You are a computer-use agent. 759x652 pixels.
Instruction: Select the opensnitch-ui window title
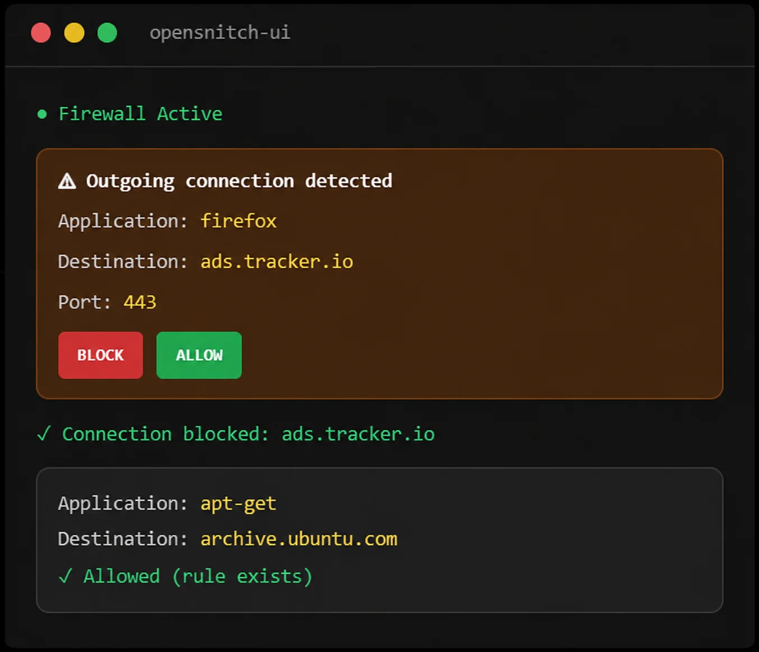(x=220, y=33)
